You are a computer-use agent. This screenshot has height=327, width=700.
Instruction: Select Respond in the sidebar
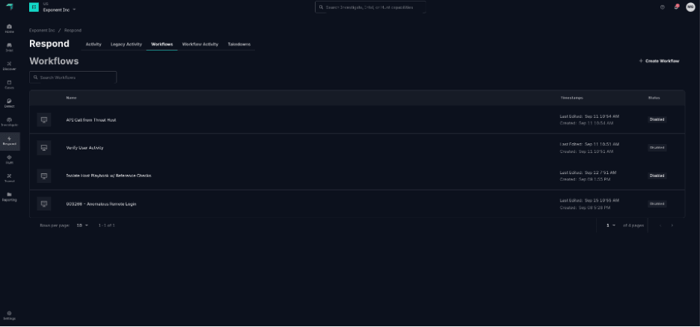click(x=10, y=141)
